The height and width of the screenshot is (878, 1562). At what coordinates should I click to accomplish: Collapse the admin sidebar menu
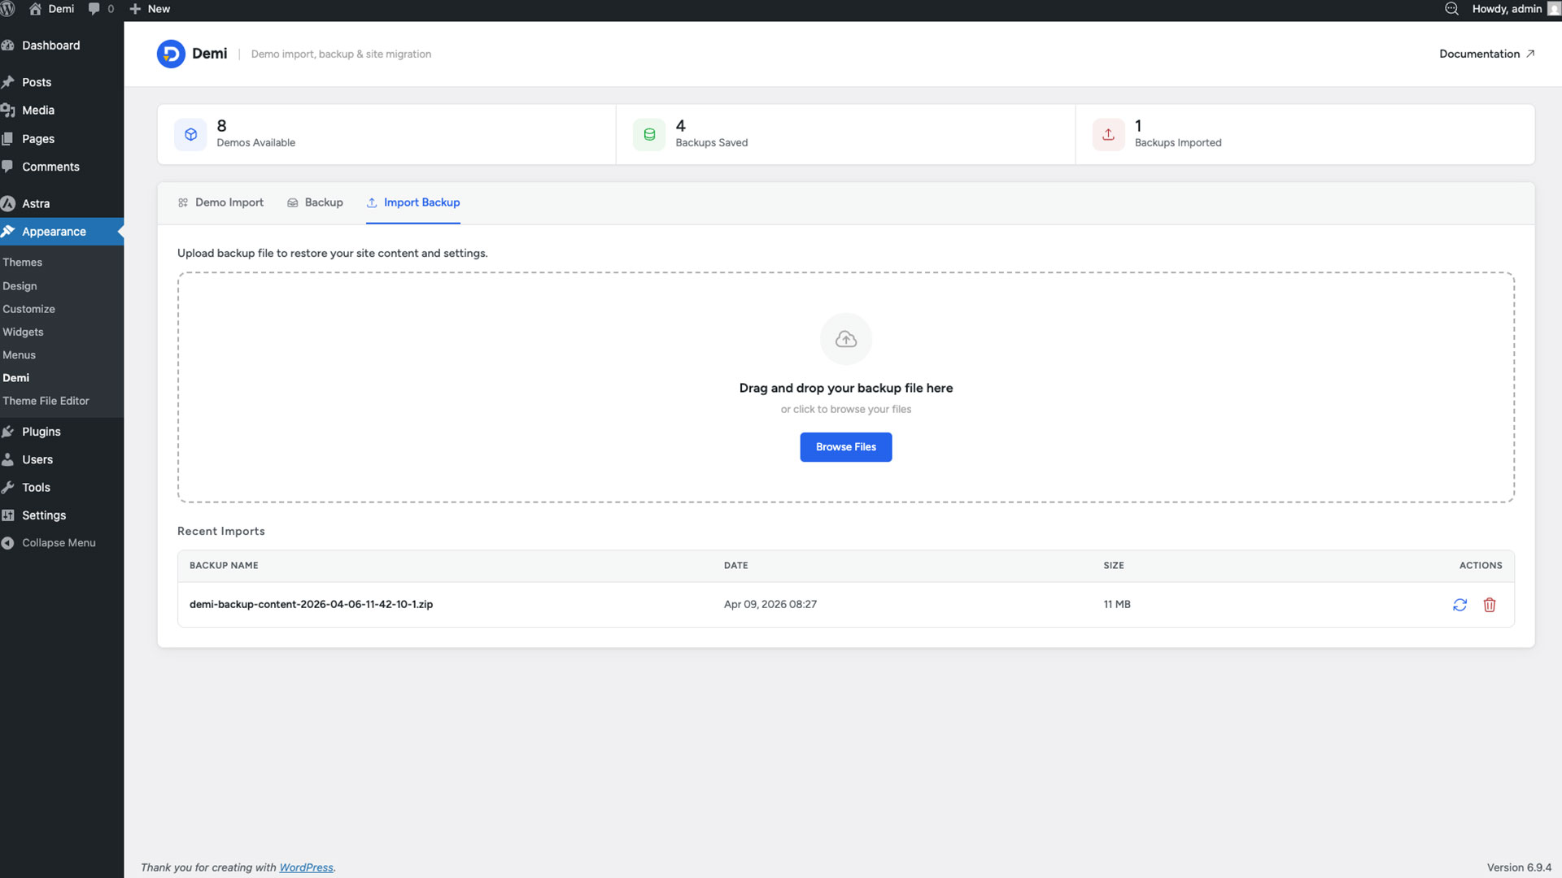click(50, 542)
